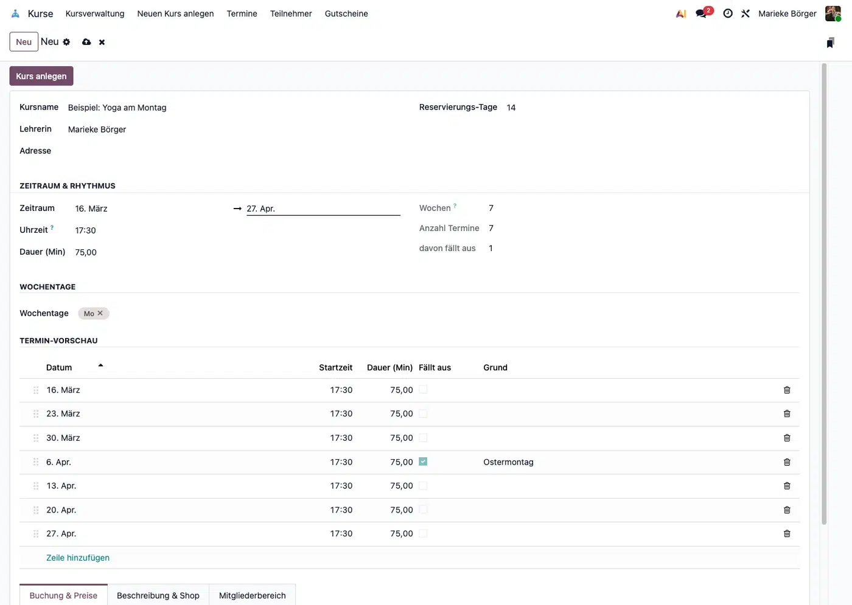Grab the drag handle of 30. März row
This screenshot has width=852, height=605.
36,438
